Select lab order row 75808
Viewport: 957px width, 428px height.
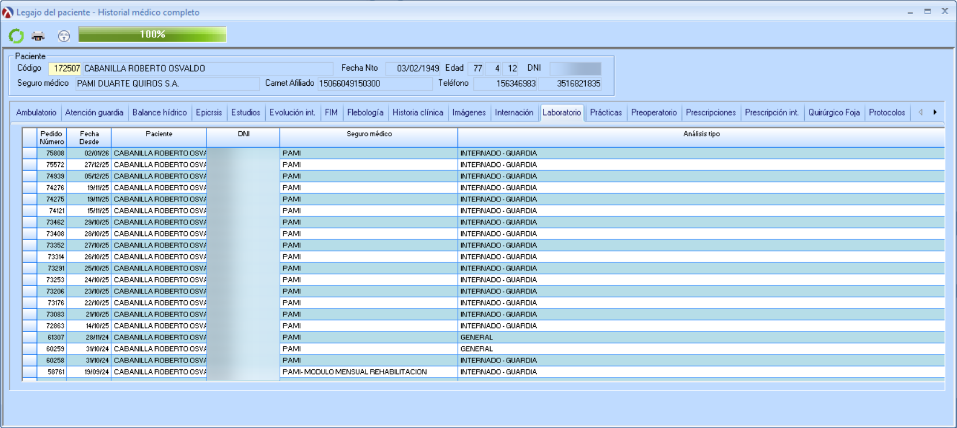pos(483,153)
